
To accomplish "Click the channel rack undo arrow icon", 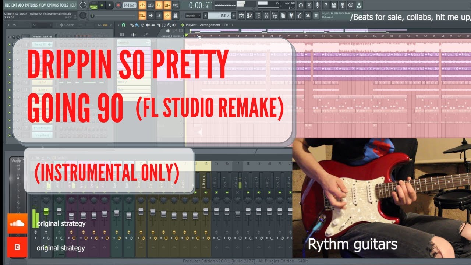I will pos(14,25).
